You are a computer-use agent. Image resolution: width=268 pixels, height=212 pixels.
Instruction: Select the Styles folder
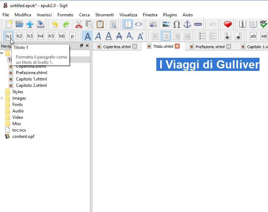[x=18, y=92]
